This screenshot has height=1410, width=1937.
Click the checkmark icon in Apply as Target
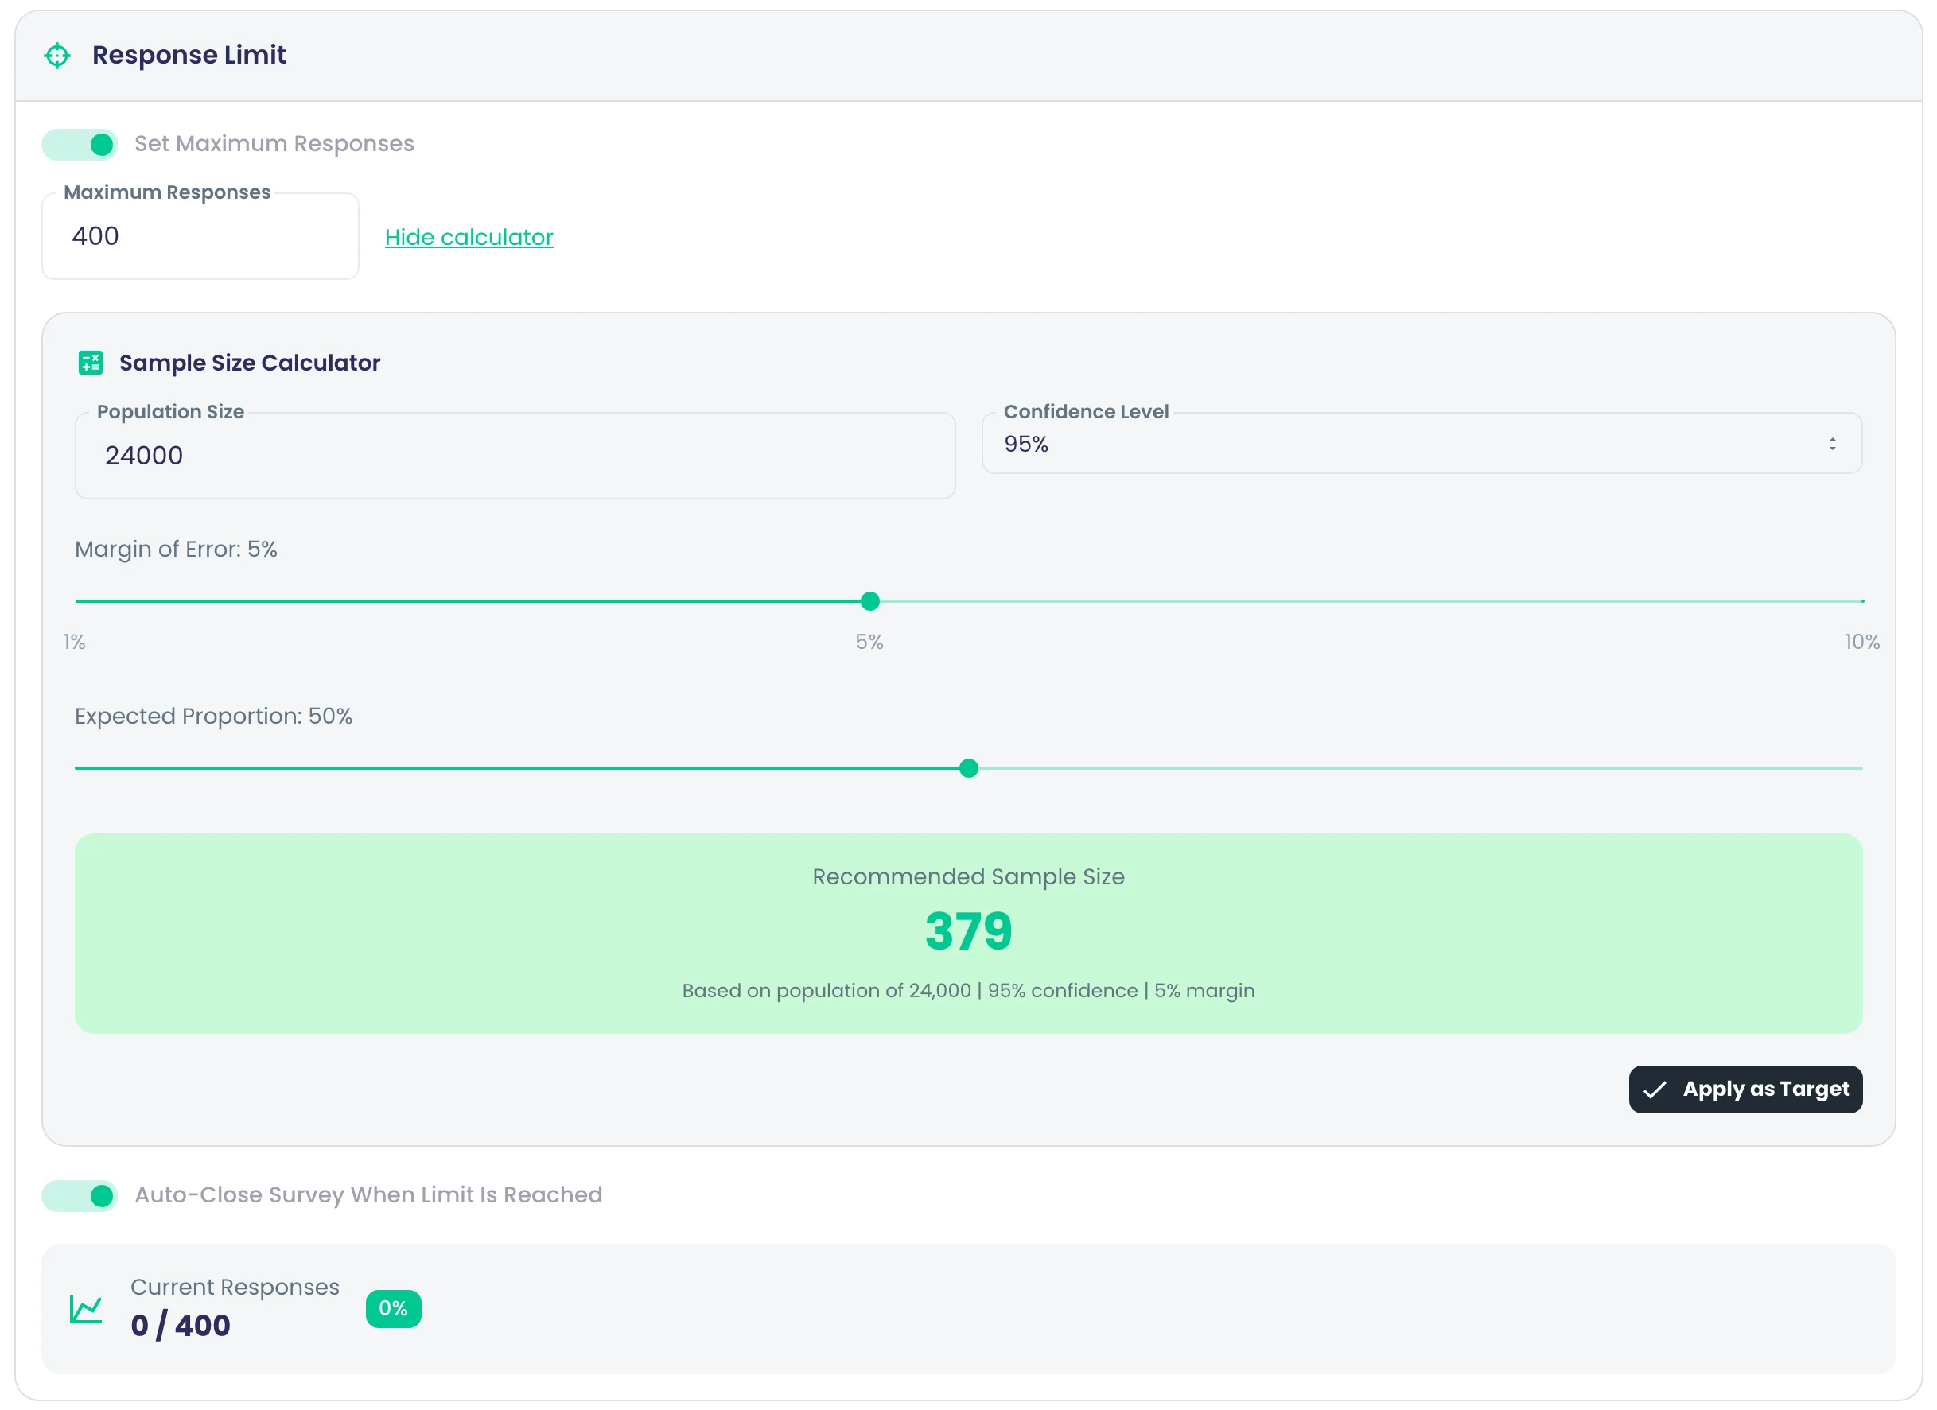point(1655,1090)
